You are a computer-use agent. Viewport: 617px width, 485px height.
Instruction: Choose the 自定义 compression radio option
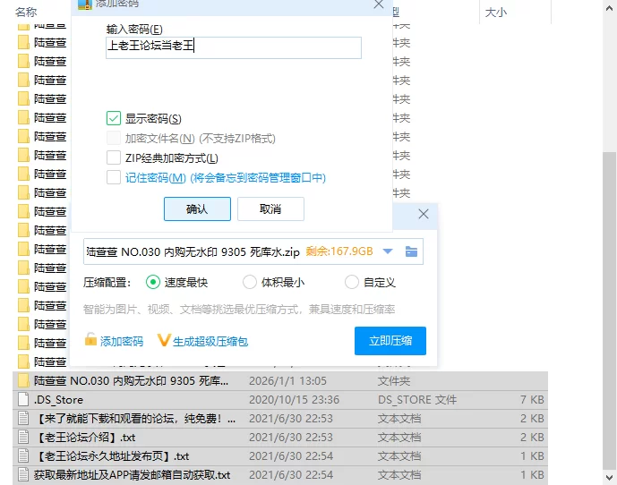[352, 282]
